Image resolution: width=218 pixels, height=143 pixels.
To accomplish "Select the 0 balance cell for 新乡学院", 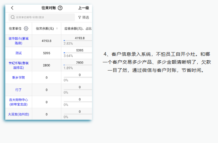I will pyautogui.click(x=47, y=77).
